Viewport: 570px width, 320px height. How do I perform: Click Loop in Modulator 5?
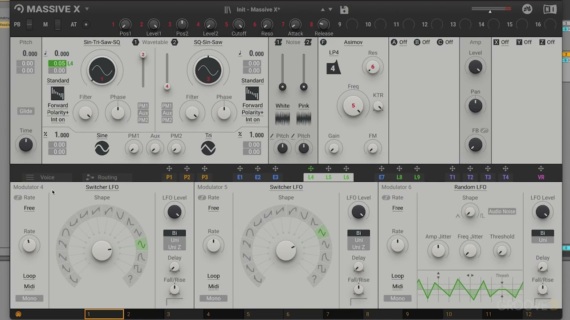pos(213,276)
